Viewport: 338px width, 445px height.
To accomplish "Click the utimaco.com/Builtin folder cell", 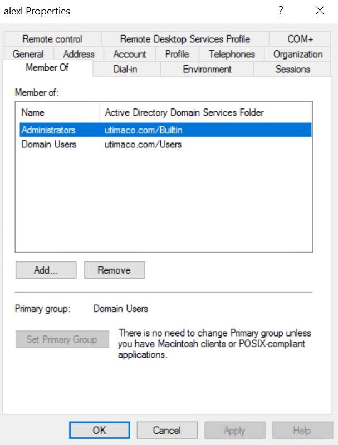I will point(144,130).
